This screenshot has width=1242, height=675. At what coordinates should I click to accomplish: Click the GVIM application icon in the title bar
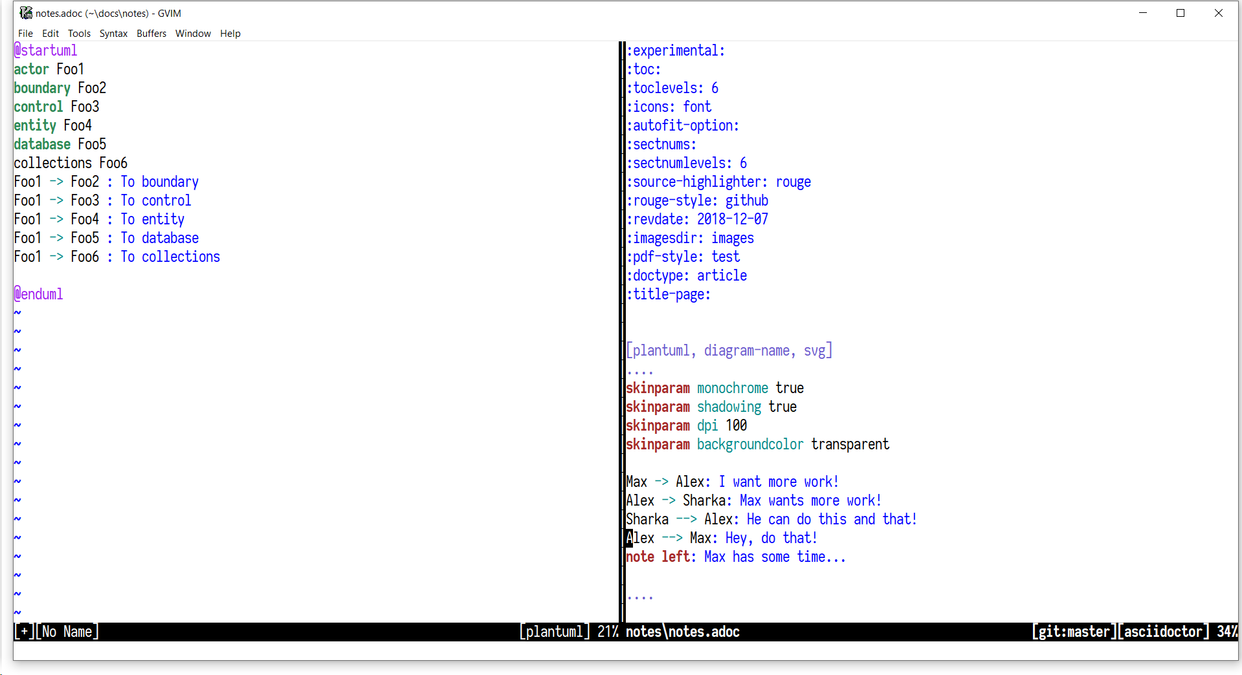click(26, 12)
